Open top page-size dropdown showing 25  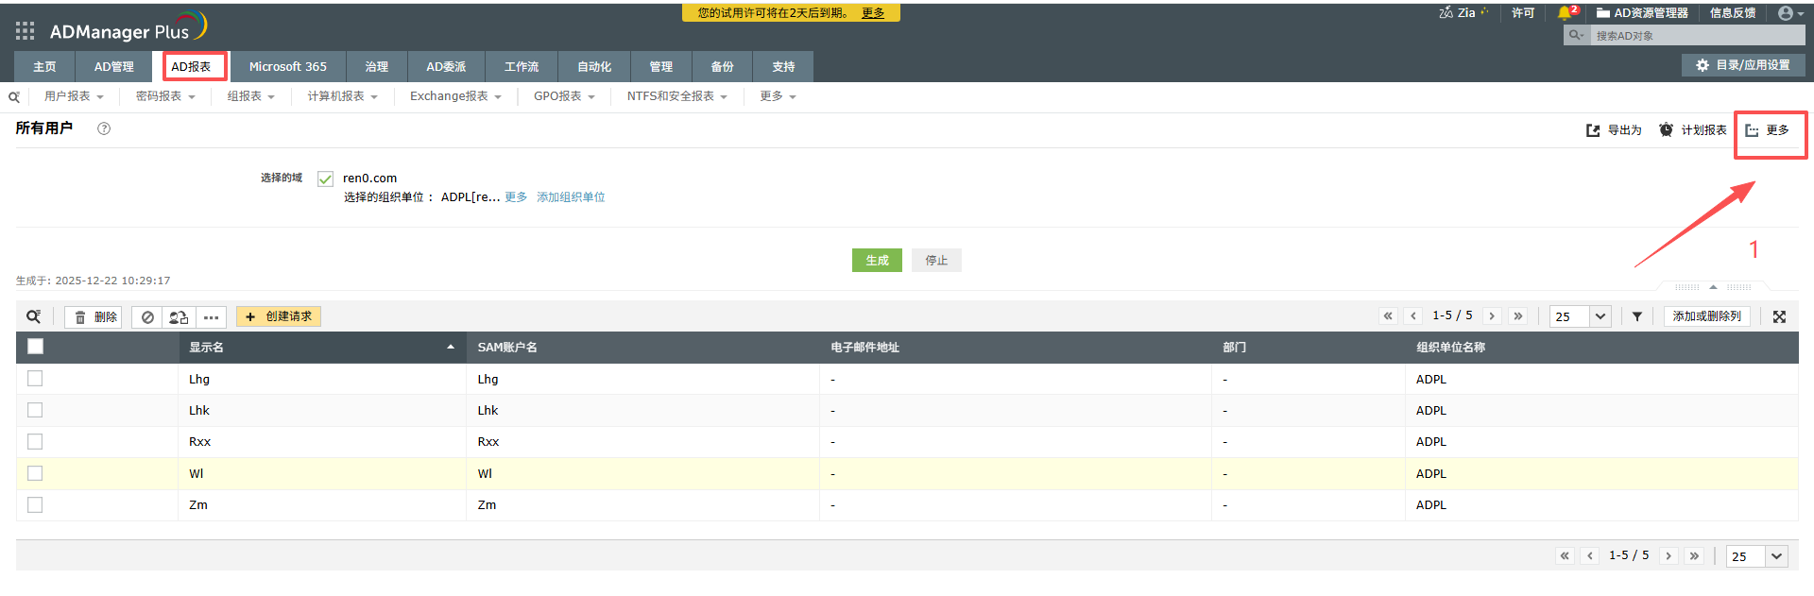tap(1580, 316)
